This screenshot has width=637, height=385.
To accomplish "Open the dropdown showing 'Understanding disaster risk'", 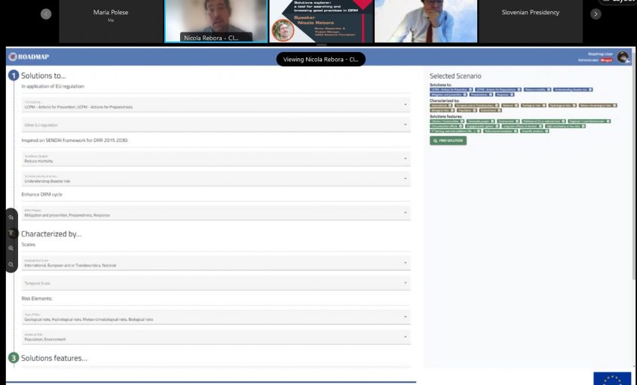I will click(x=216, y=179).
